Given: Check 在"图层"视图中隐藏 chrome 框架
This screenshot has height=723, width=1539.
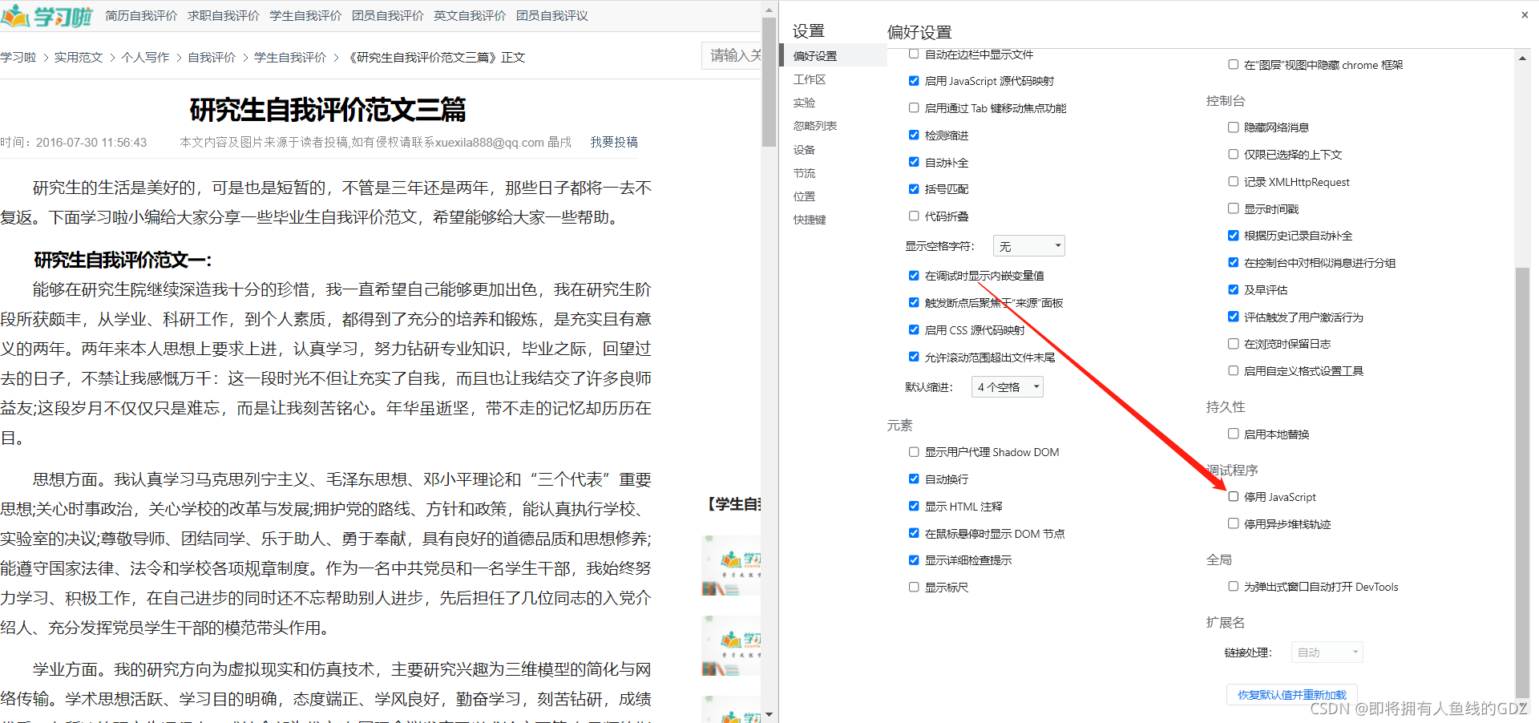Looking at the screenshot, I should point(1234,65).
